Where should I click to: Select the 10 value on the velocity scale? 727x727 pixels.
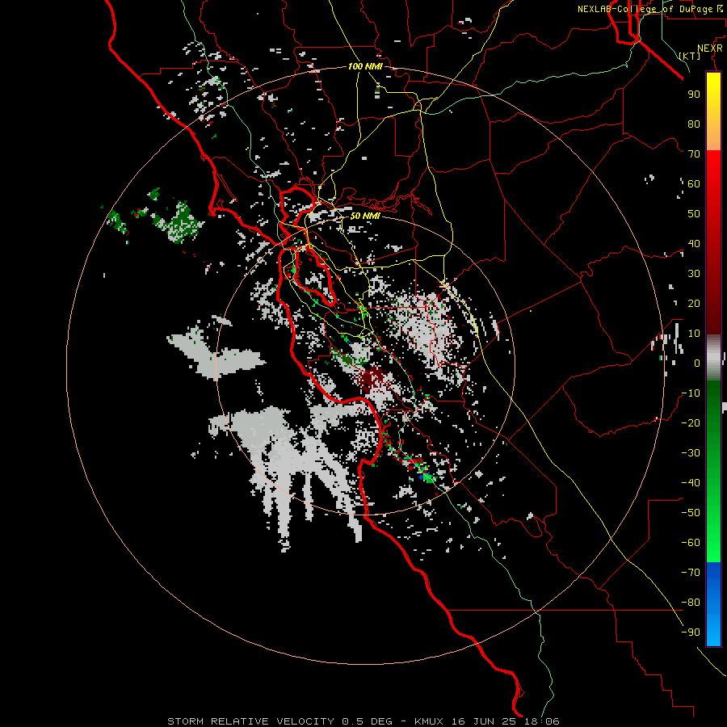[x=694, y=334]
